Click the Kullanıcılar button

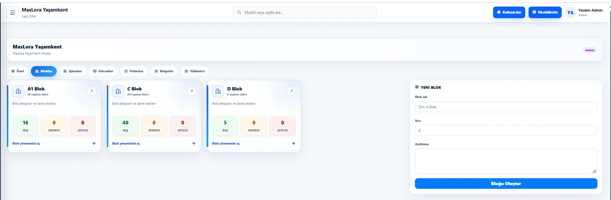click(x=509, y=13)
